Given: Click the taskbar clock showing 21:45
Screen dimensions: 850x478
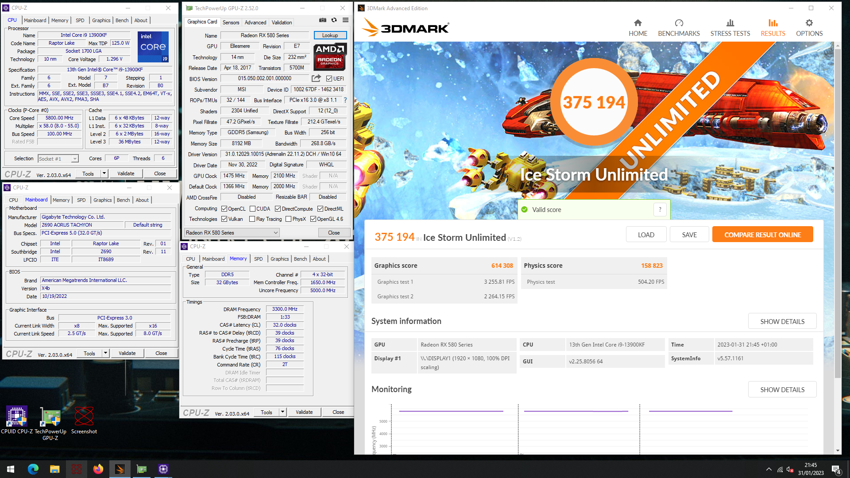Looking at the screenshot, I should pyautogui.click(x=811, y=469).
